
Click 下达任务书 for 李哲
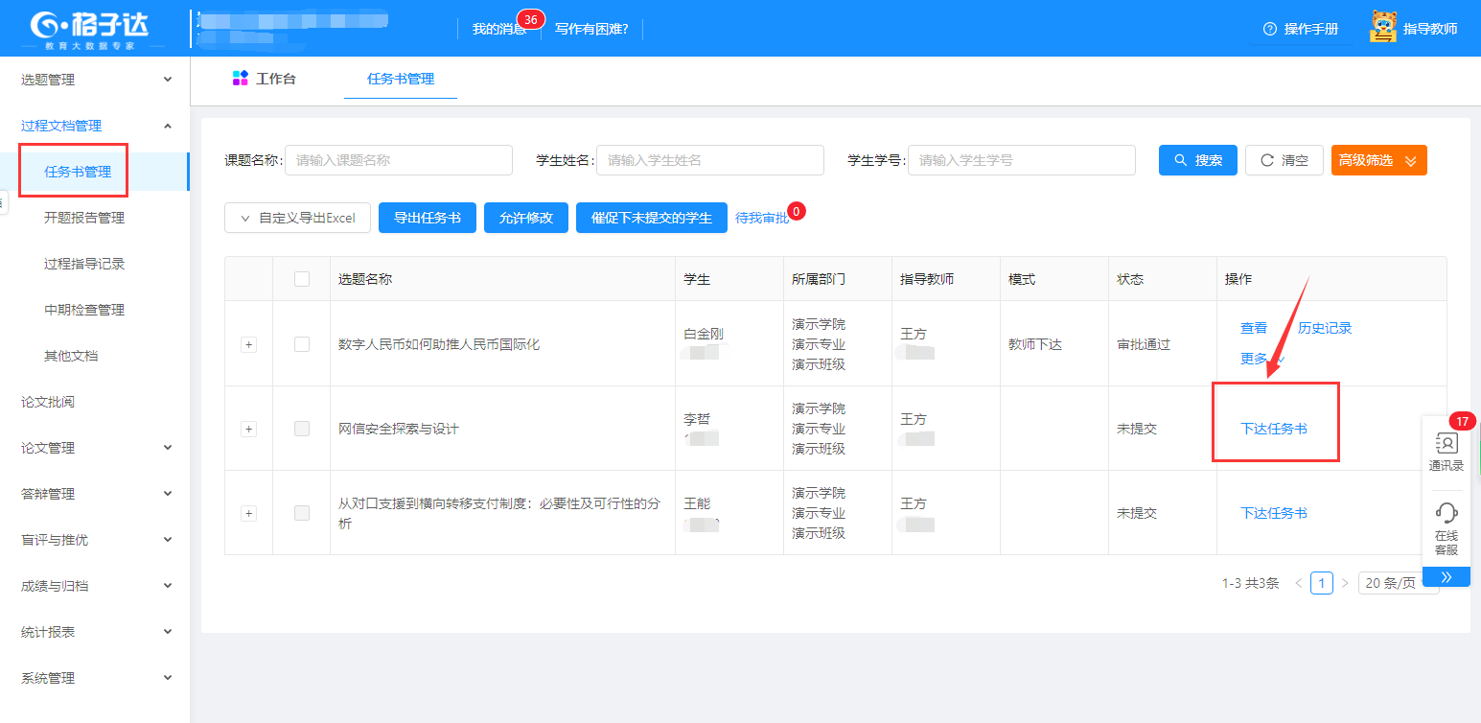pyautogui.click(x=1273, y=429)
